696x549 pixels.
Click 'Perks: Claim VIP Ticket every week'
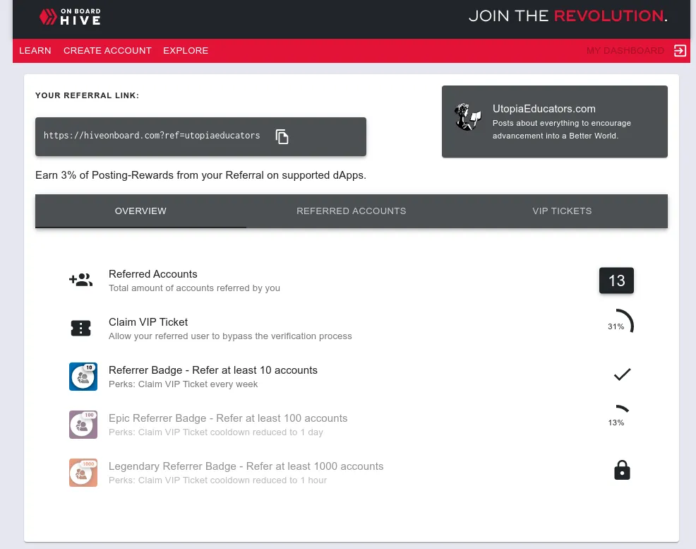tap(184, 384)
